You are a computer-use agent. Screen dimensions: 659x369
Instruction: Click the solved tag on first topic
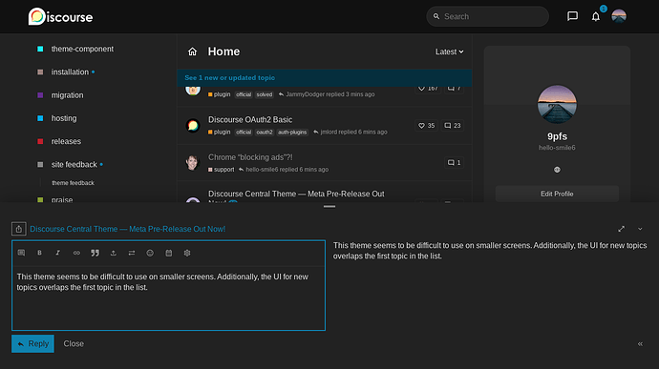[265, 94]
